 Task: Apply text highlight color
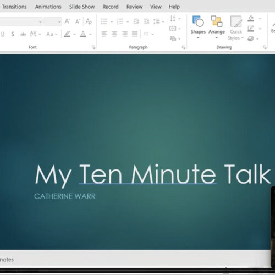pyautogui.click(x=67, y=34)
